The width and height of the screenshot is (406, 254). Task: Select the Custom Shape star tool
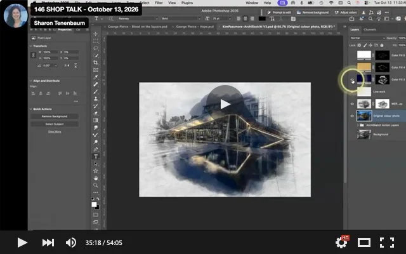[96, 171]
